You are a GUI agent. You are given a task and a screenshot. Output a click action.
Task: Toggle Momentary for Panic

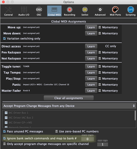(x=100, y=85)
